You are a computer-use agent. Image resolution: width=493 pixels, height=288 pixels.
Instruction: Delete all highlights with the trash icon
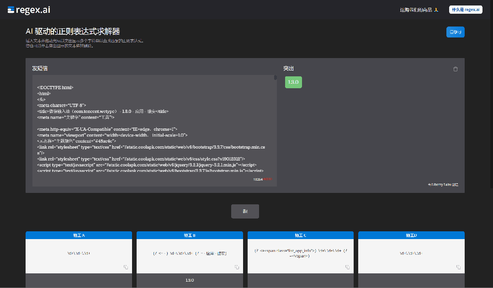pos(455,69)
